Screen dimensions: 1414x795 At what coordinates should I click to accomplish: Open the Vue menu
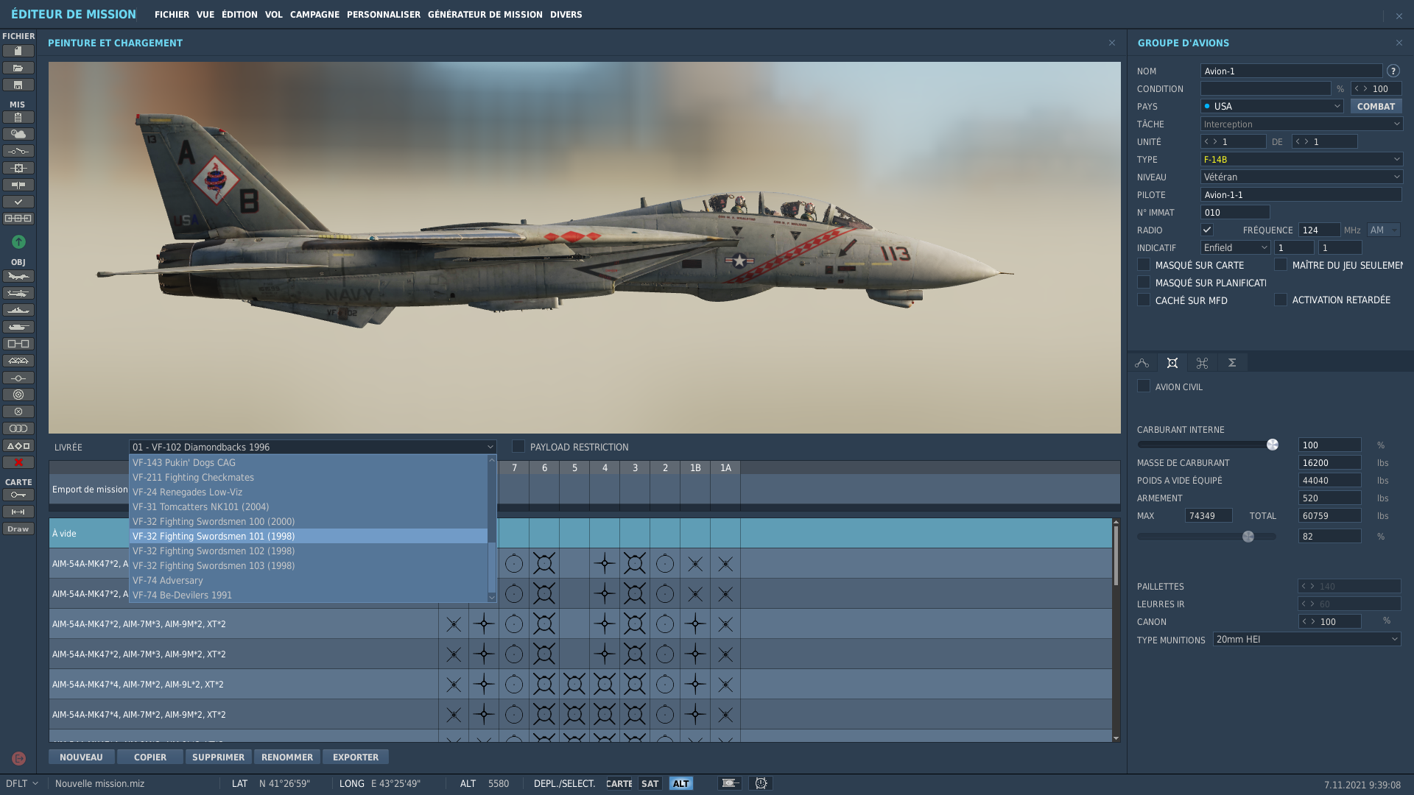(x=205, y=14)
